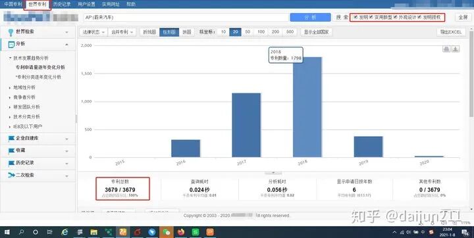Image resolution: width=474 pixels, height=238 pixels.
Task: Open the 实用网址 menu
Action: [x=111, y=4]
